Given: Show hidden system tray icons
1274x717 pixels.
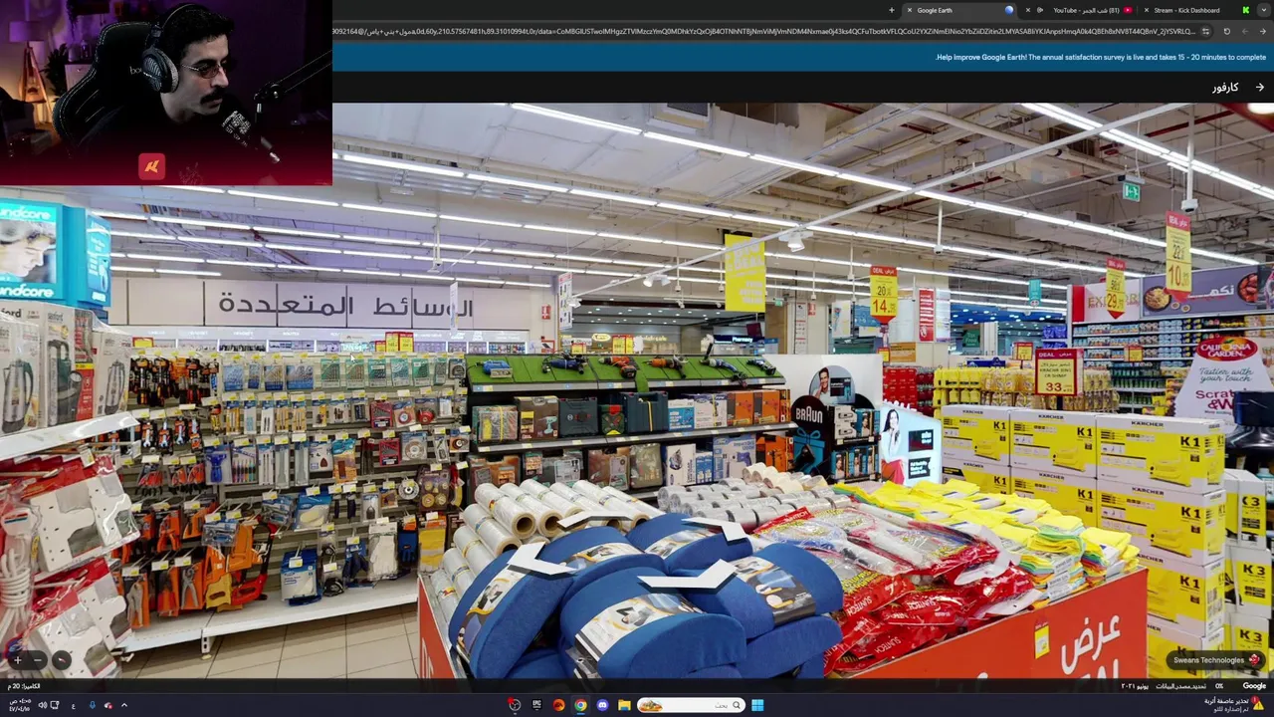Looking at the screenshot, I should click(123, 705).
